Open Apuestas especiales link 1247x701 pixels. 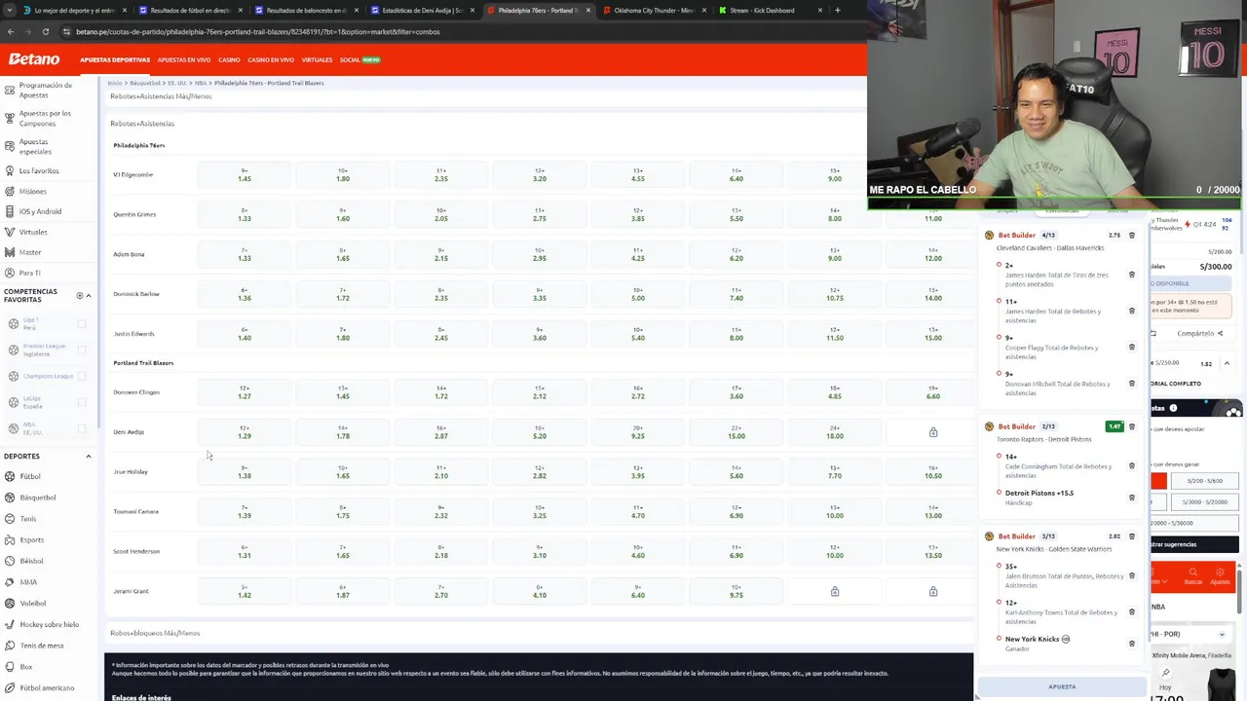(x=35, y=147)
